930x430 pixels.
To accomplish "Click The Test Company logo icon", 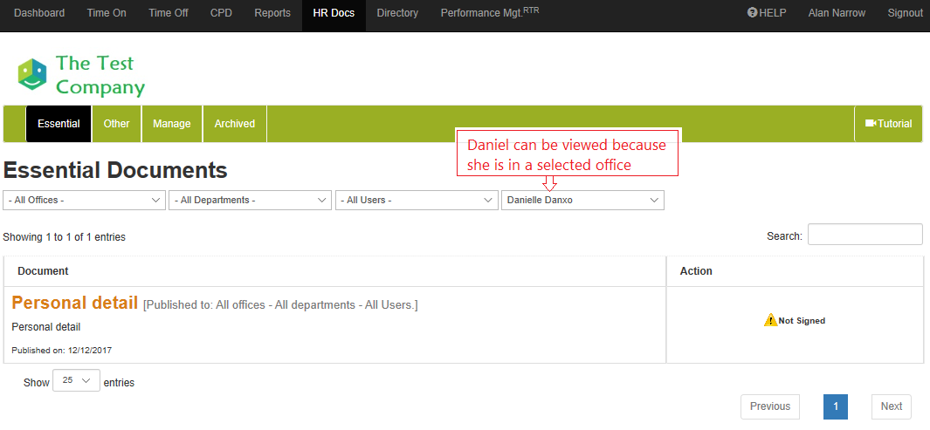I will 32,75.
